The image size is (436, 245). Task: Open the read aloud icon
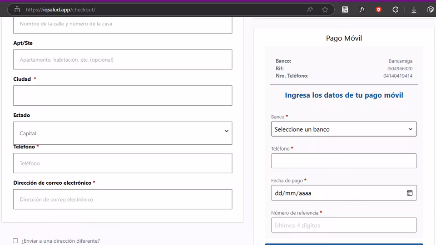click(310, 10)
